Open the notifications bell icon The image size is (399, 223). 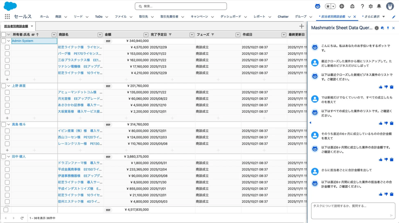tap(379, 6)
